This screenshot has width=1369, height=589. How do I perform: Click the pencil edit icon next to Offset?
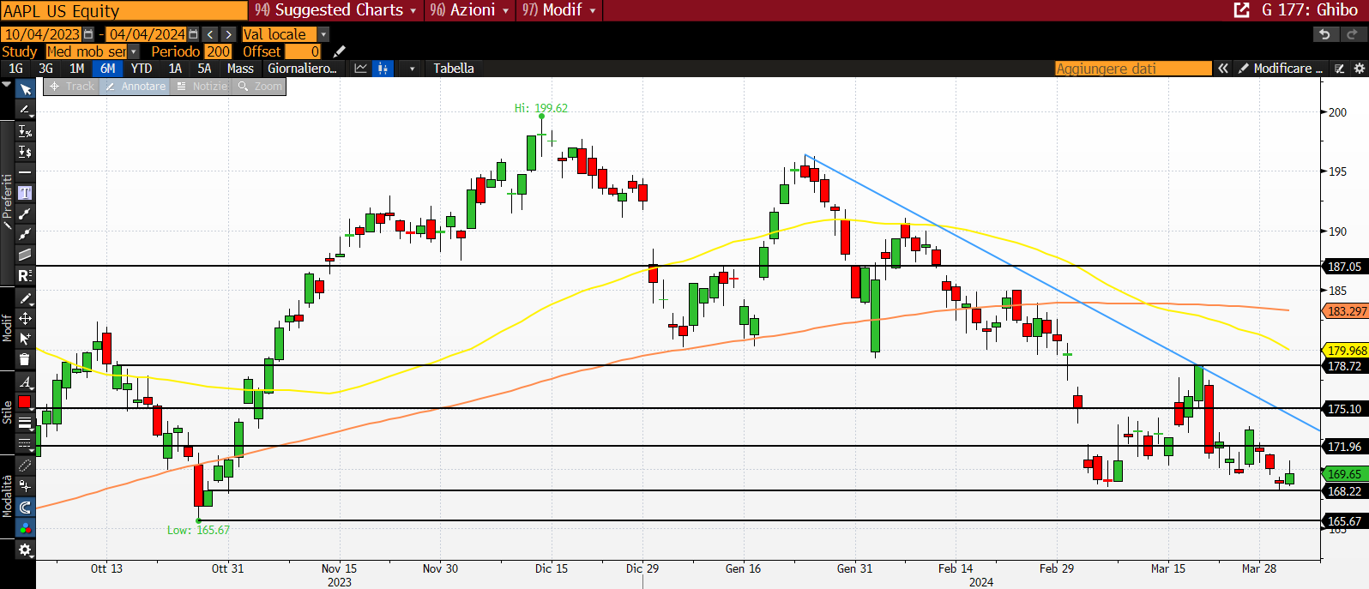tap(340, 51)
